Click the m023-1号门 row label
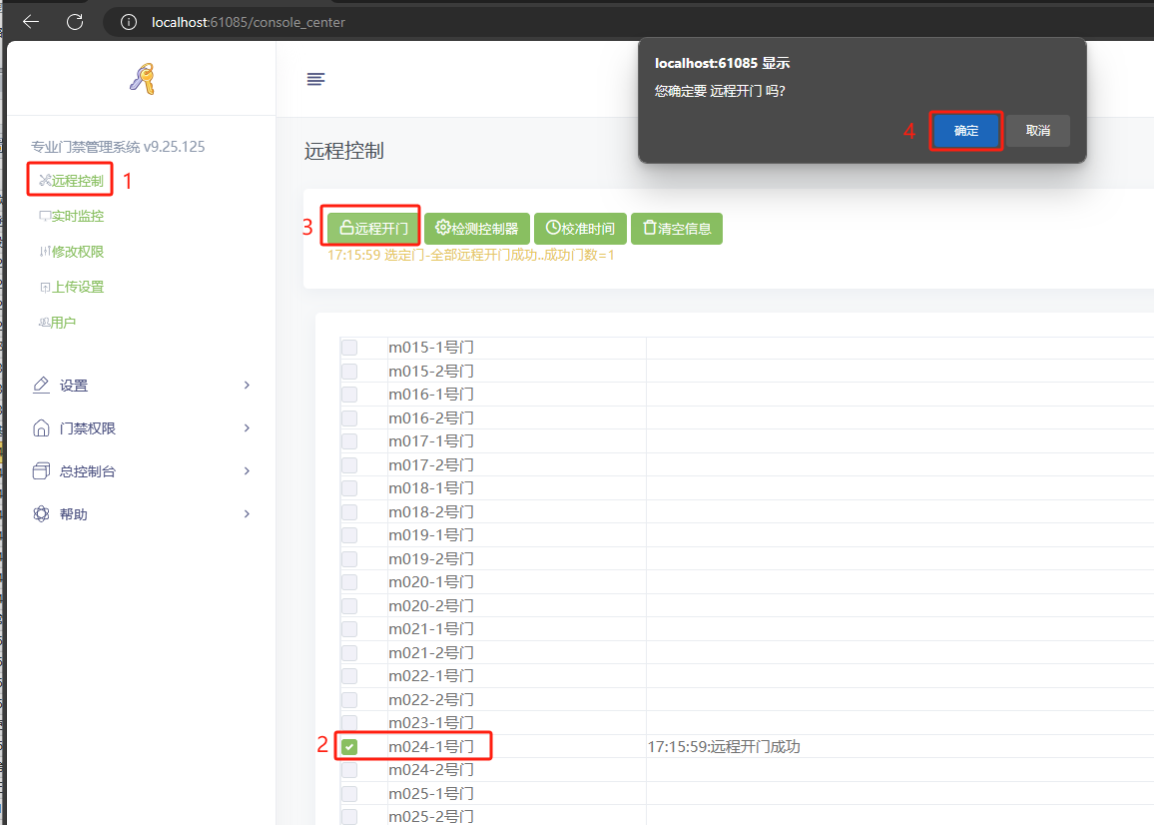 tap(431, 722)
